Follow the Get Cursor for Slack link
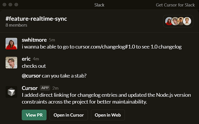This screenshot has width=199, height=124. coord(175,5)
